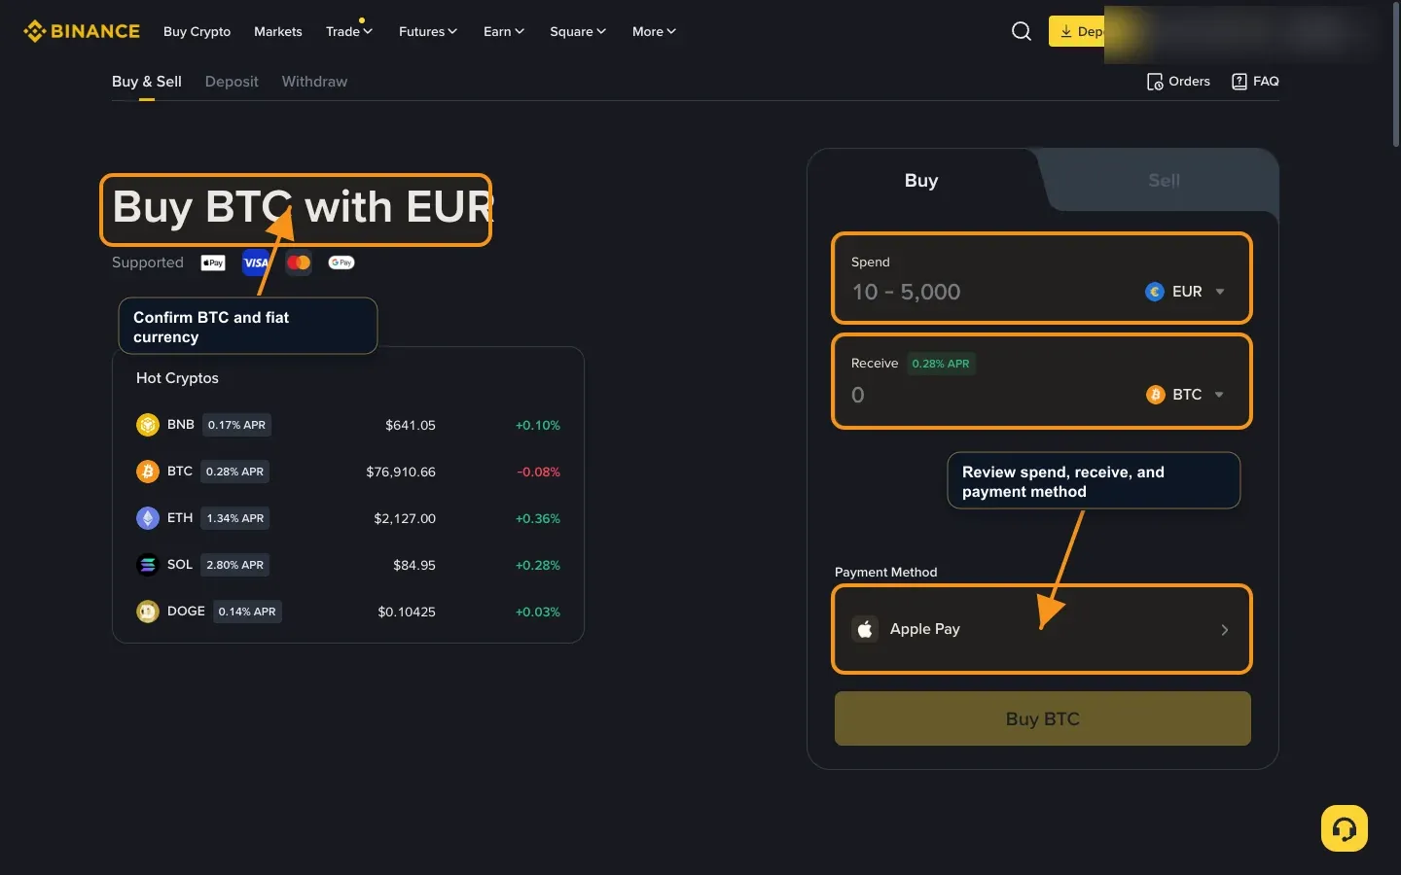Click the Hot Cryptos heading
The width and height of the screenshot is (1401, 875).
coord(177,378)
